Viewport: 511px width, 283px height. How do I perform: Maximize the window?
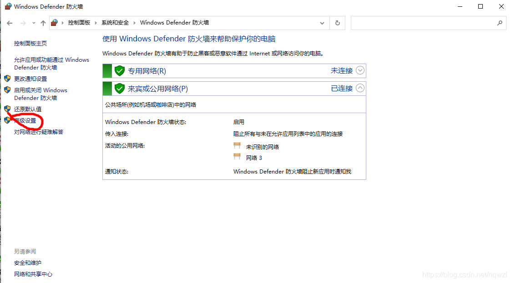click(481, 6)
